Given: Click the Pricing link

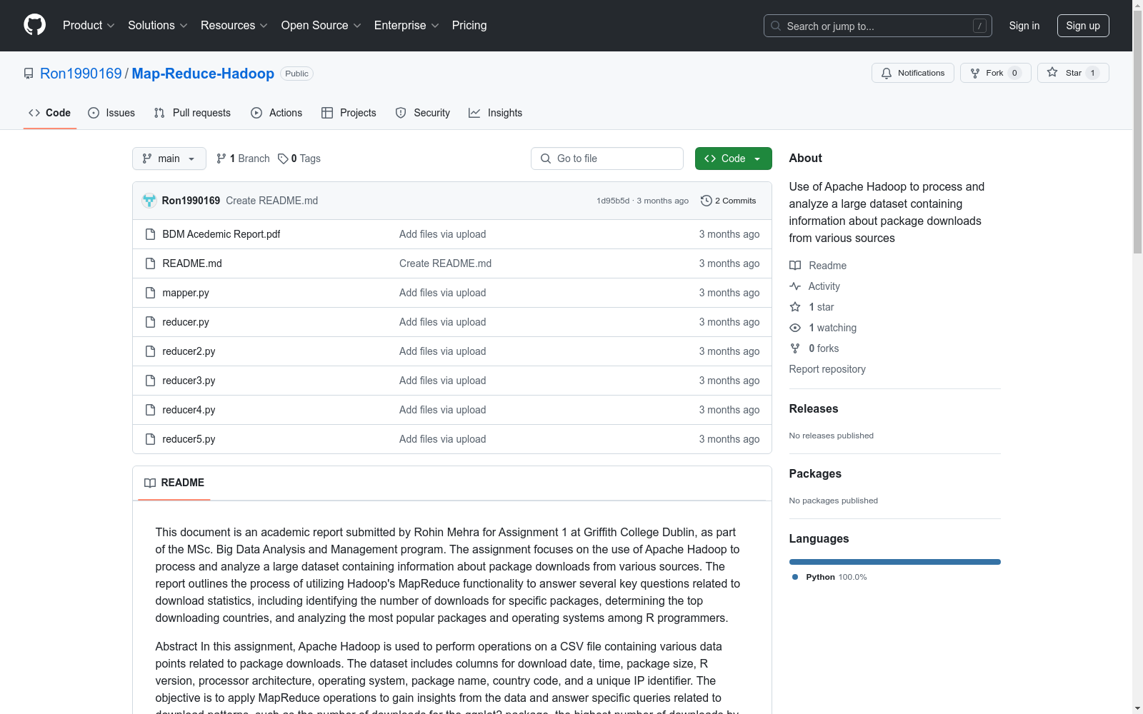Looking at the screenshot, I should [x=469, y=26].
